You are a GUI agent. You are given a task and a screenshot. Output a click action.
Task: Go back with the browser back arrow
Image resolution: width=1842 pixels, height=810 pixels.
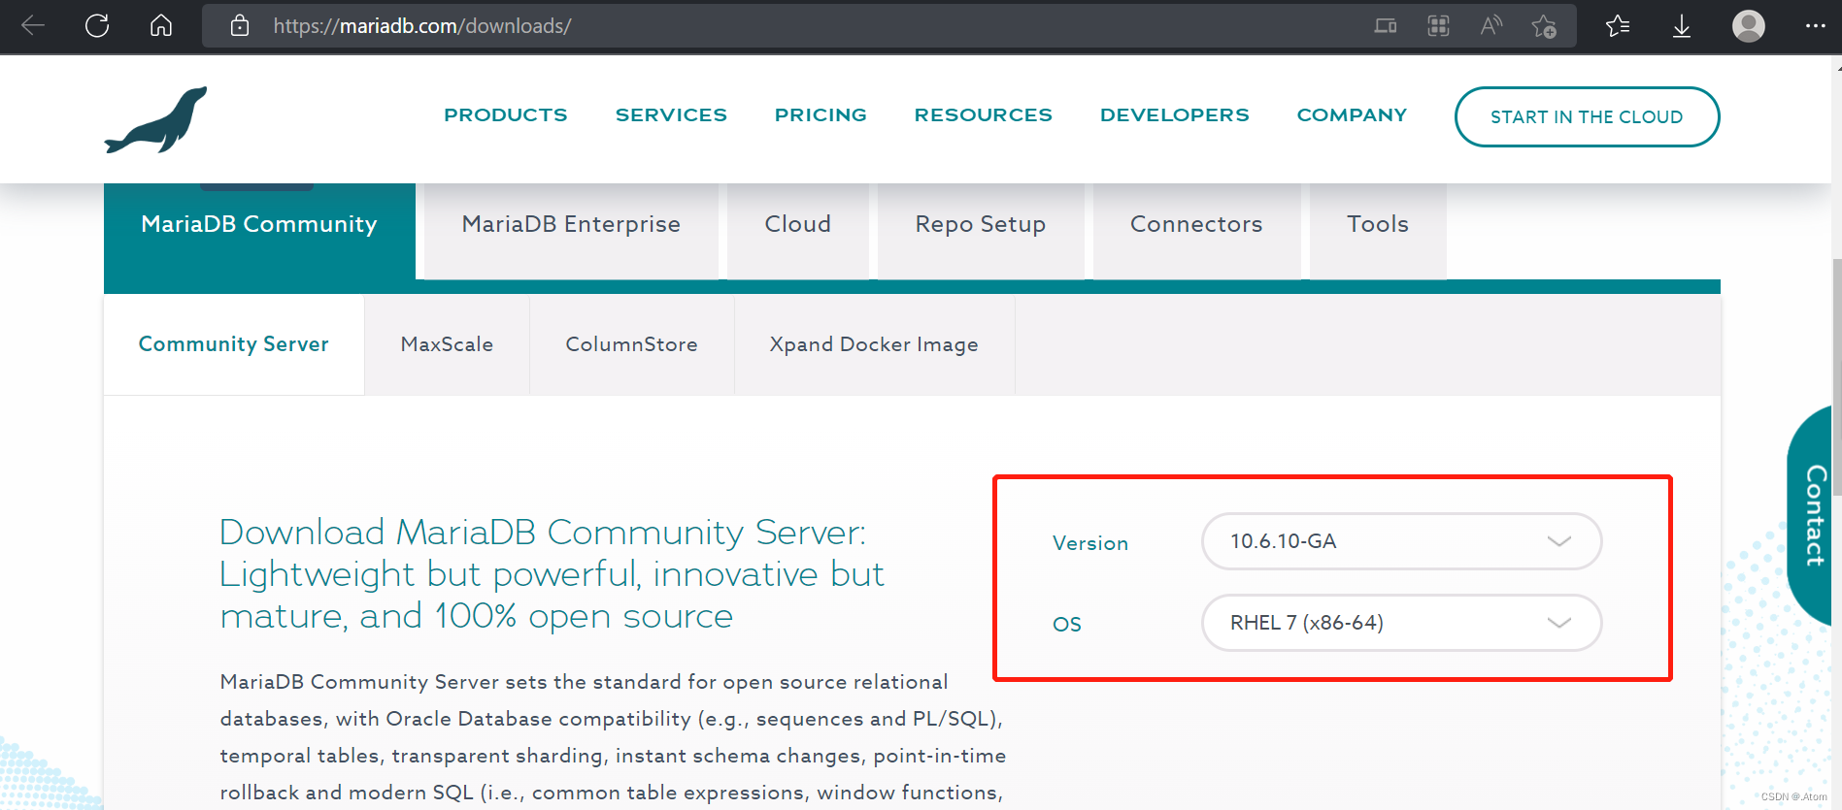[x=33, y=25]
